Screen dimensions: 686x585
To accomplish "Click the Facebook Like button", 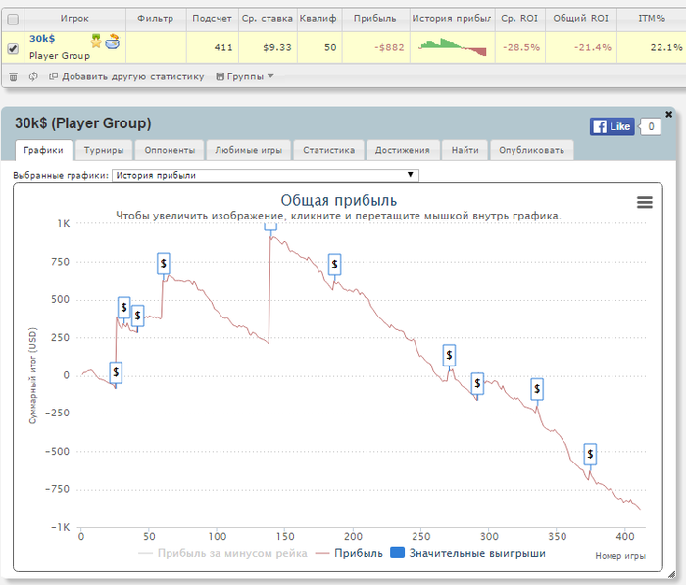I will 612,126.
